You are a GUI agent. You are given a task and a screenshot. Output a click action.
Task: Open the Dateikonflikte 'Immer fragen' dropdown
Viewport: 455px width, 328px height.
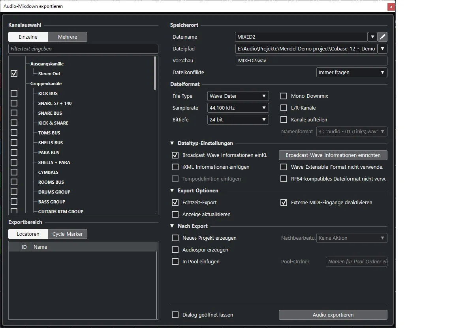pyautogui.click(x=352, y=73)
